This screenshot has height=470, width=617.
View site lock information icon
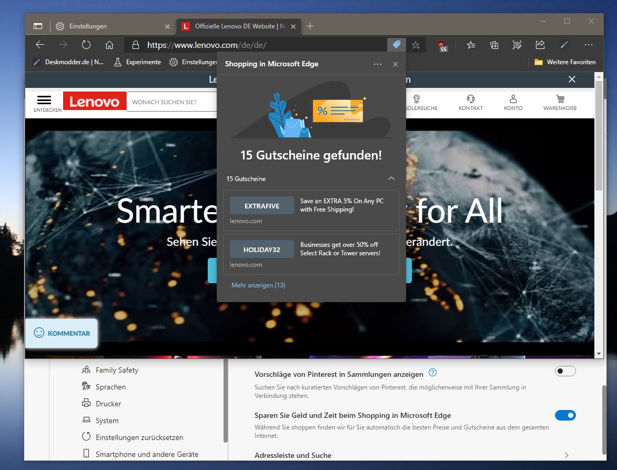point(135,45)
